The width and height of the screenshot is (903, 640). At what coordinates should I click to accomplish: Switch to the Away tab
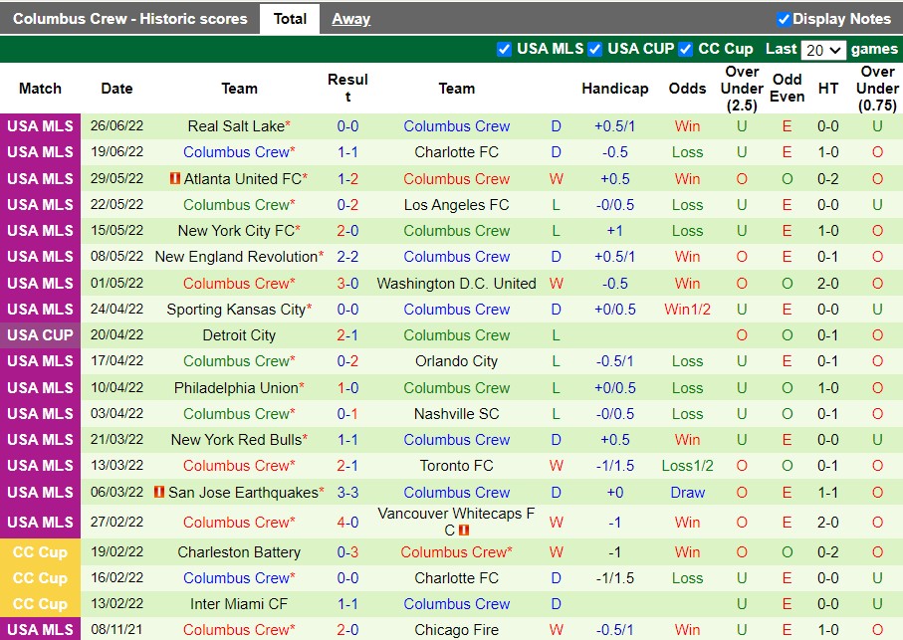pos(350,19)
